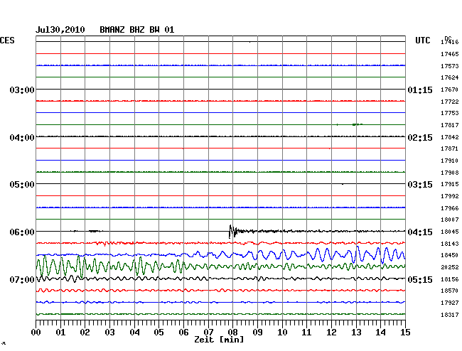The width and height of the screenshot is (462, 351).
Task: Click the DC value "18156"
Action: (450, 279)
